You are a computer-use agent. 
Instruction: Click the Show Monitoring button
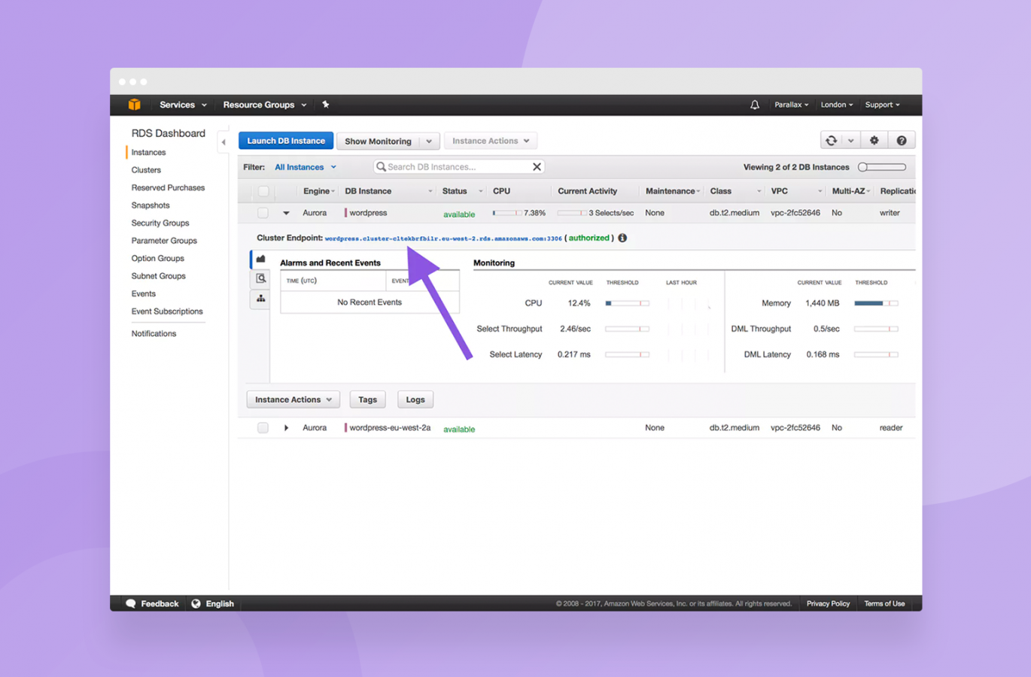[379, 141]
